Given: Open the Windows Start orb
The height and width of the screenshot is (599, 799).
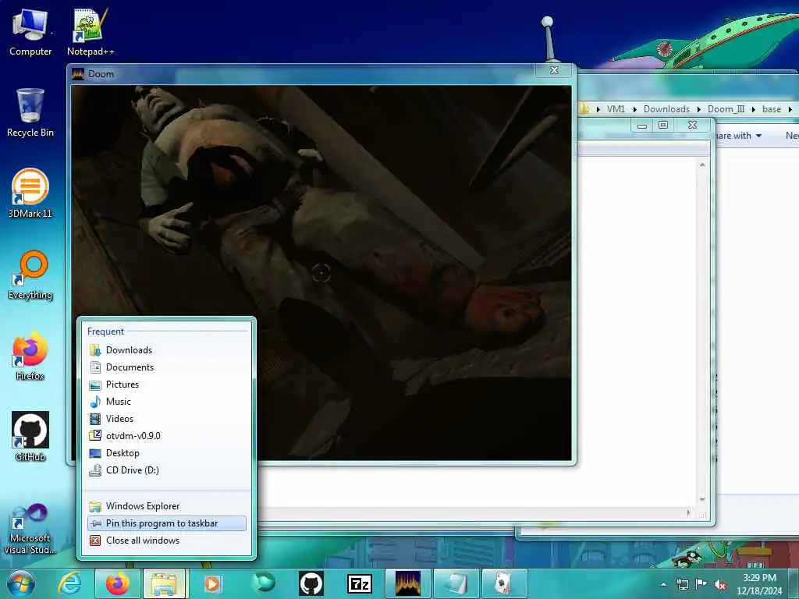Looking at the screenshot, I should (x=21, y=584).
